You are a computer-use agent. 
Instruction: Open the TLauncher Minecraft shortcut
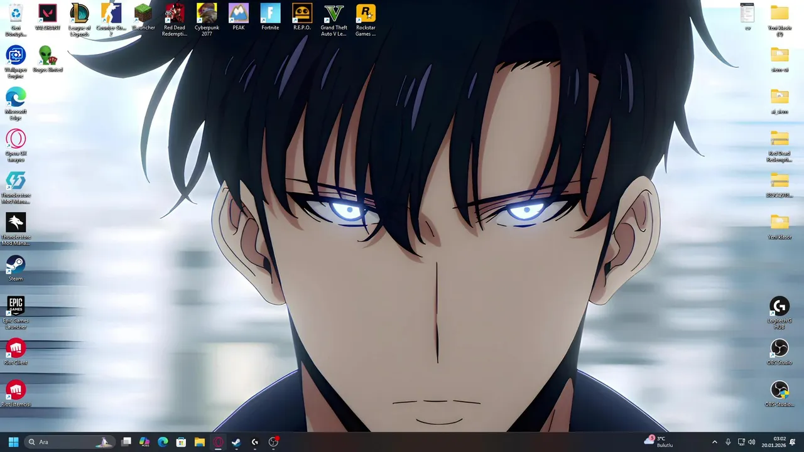143,17
